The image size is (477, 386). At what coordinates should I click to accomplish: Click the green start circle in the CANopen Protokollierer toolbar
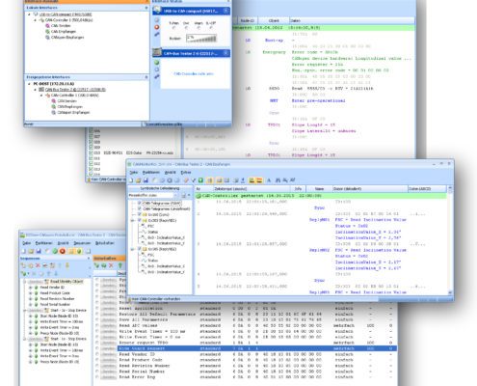[55, 251]
